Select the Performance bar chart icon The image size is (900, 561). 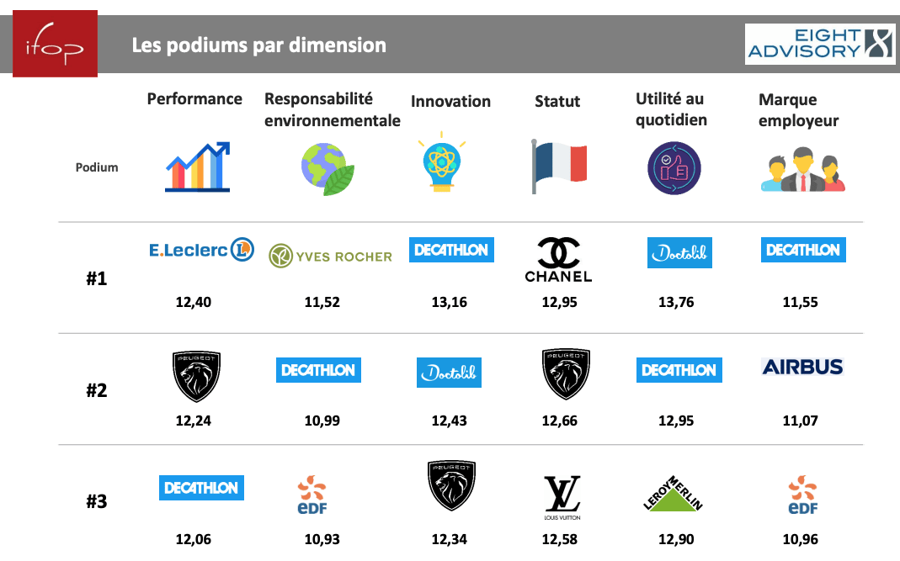point(198,167)
